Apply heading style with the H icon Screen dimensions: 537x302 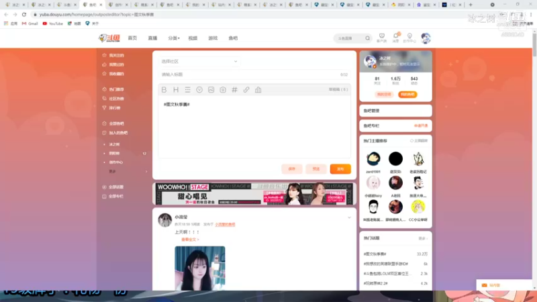176,90
